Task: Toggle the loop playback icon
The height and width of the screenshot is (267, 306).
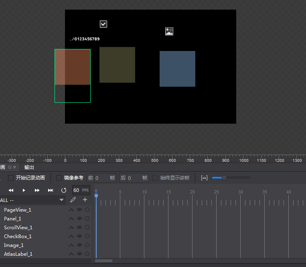Action: pos(64,190)
